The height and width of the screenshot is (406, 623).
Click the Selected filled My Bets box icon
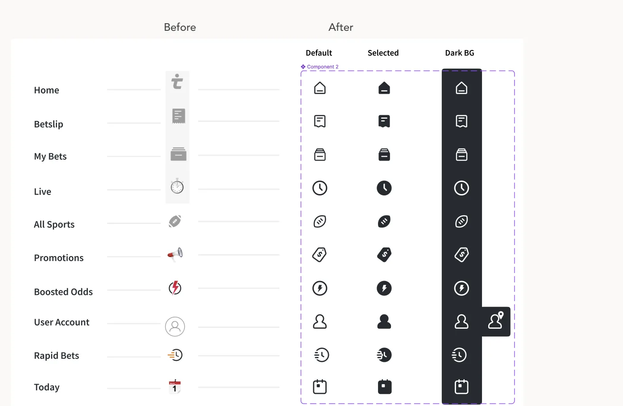coord(384,155)
